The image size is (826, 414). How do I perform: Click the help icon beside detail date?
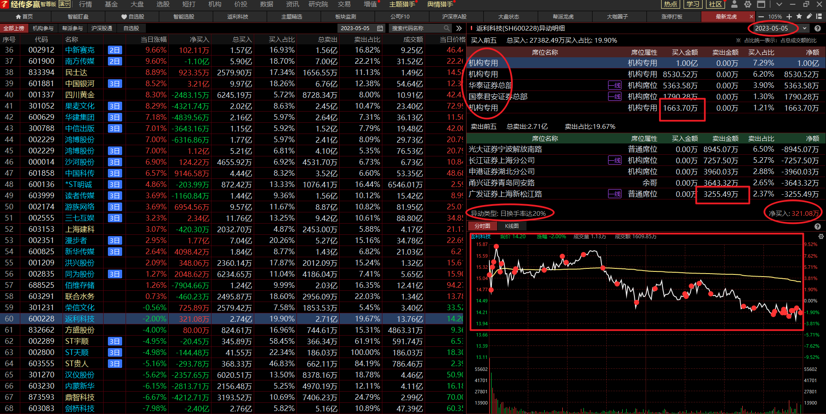817,28
